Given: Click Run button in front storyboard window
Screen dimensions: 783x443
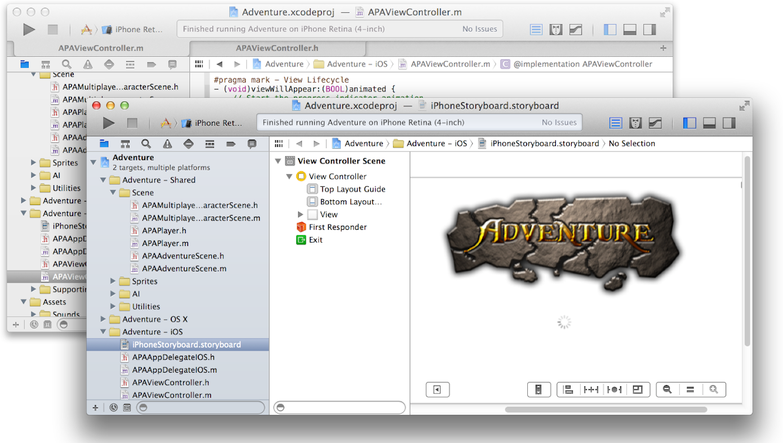Looking at the screenshot, I should tap(109, 123).
